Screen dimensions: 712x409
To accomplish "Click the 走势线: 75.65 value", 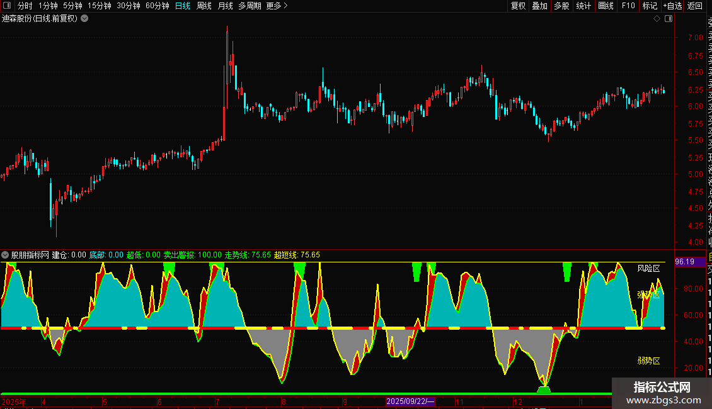I will pyautogui.click(x=248, y=255).
